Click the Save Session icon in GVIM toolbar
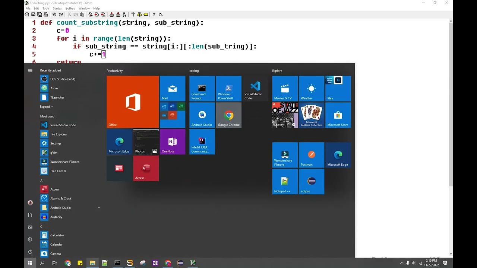This screenshot has height=268, width=477. click(118, 15)
